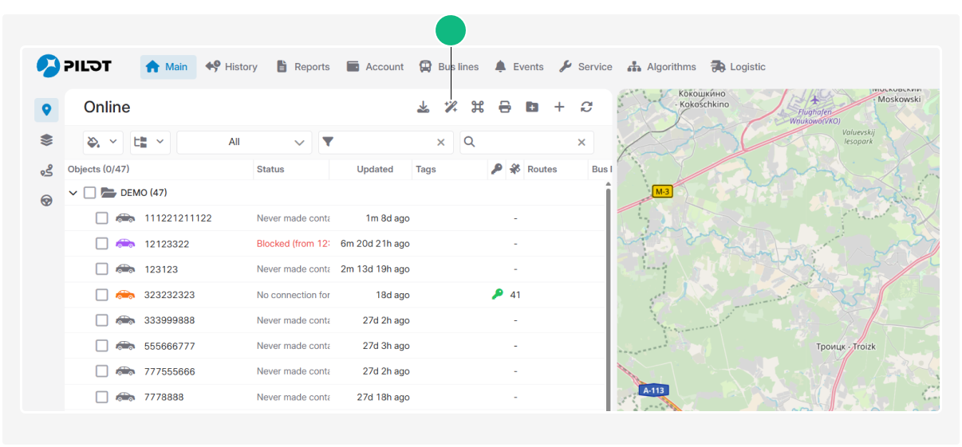Sort by the Updated column header

[x=374, y=169]
